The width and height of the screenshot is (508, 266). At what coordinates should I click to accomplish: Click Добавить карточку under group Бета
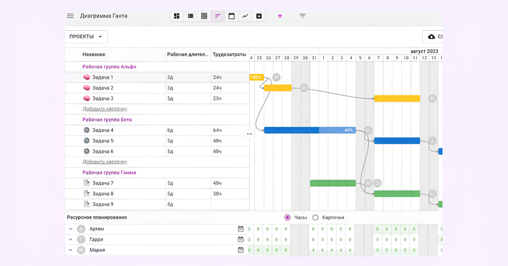click(105, 162)
